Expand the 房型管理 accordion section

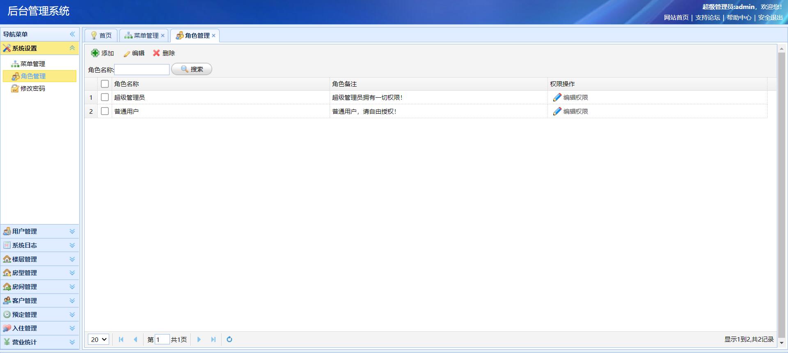click(72, 273)
